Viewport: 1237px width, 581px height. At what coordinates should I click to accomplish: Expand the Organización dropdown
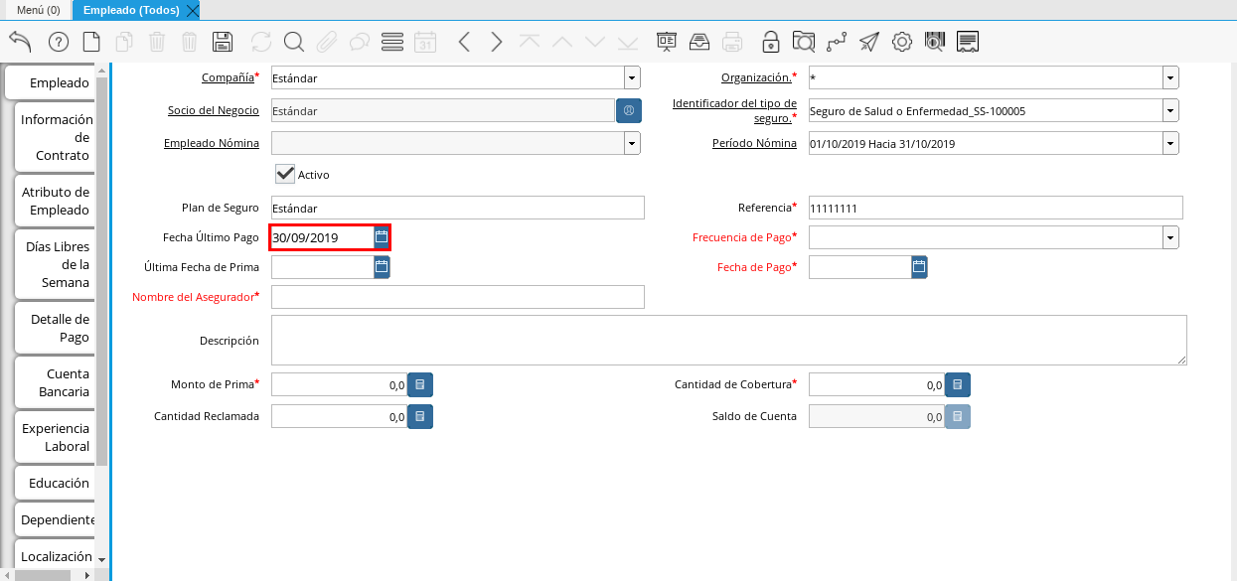[1170, 77]
